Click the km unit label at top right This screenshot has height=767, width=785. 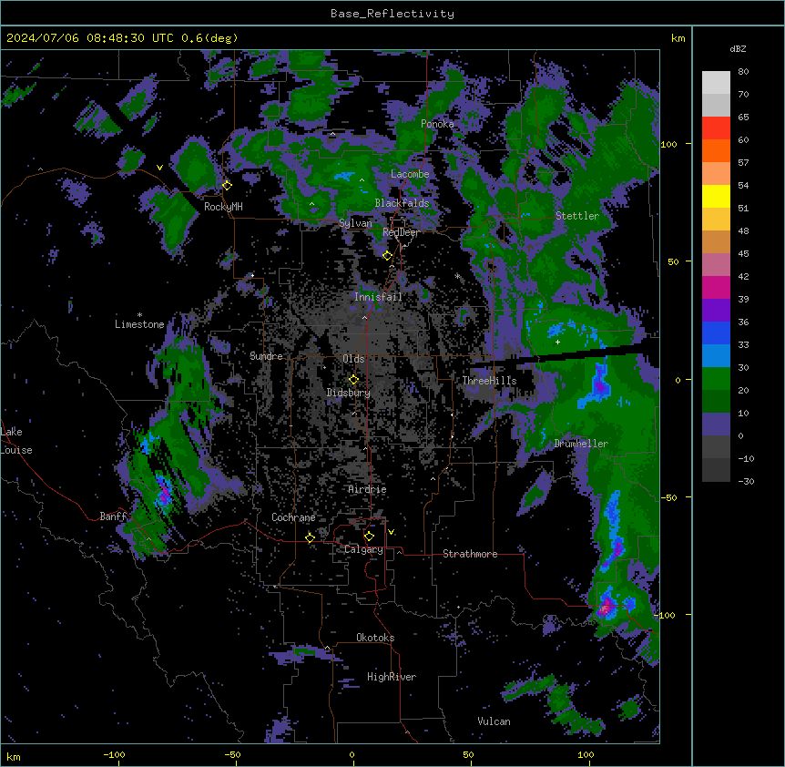[x=678, y=38]
